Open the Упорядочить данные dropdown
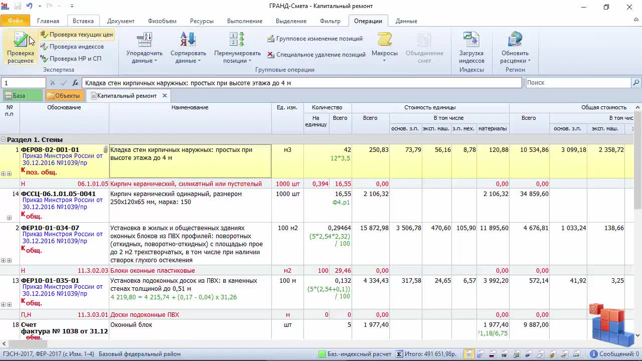The width and height of the screenshot is (642, 361). (x=144, y=57)
